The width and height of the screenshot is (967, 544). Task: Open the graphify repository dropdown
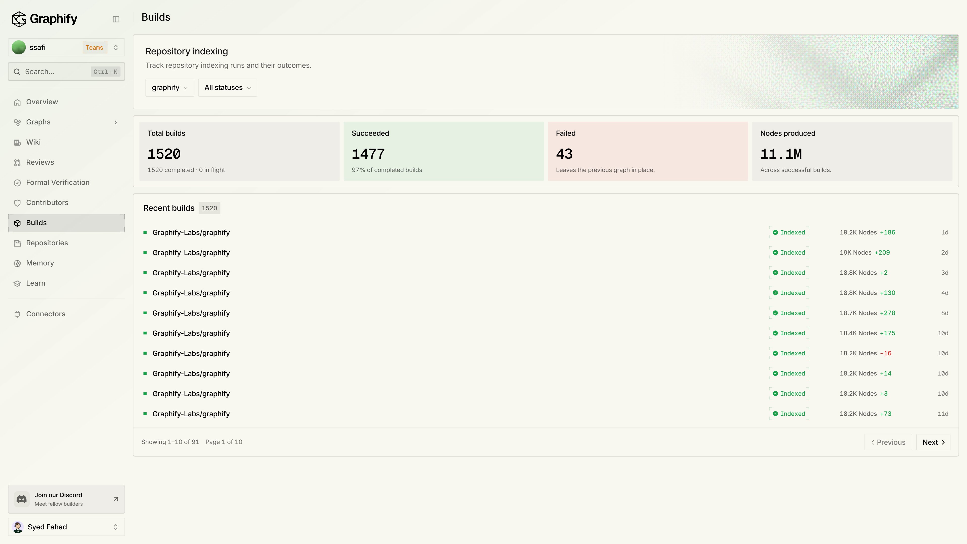point(170,87)
